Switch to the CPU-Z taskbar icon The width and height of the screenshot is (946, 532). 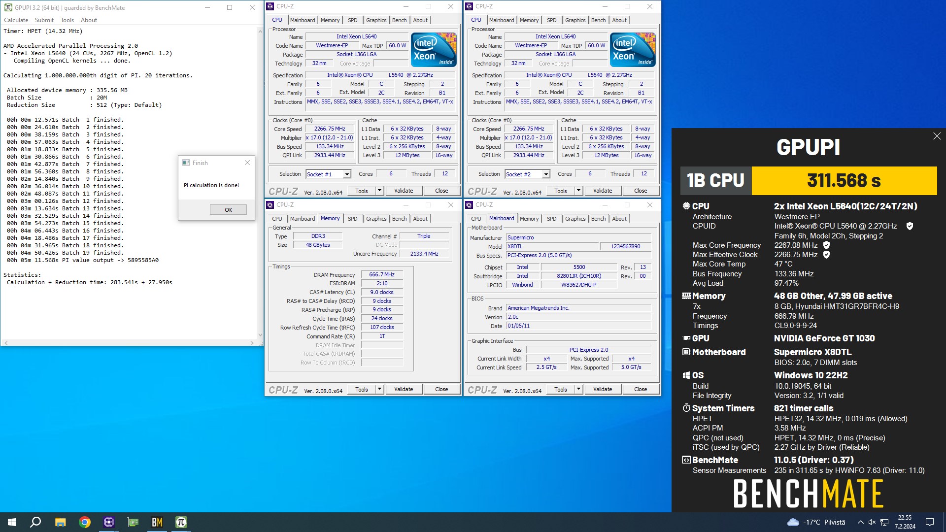click(109, 522)
